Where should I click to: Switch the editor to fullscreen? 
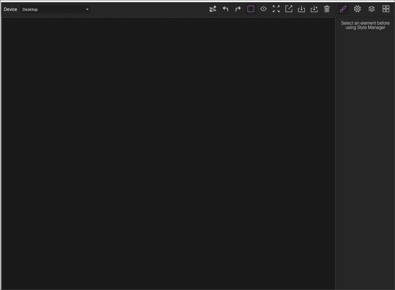pyautogui.click(x=276, y=9)
